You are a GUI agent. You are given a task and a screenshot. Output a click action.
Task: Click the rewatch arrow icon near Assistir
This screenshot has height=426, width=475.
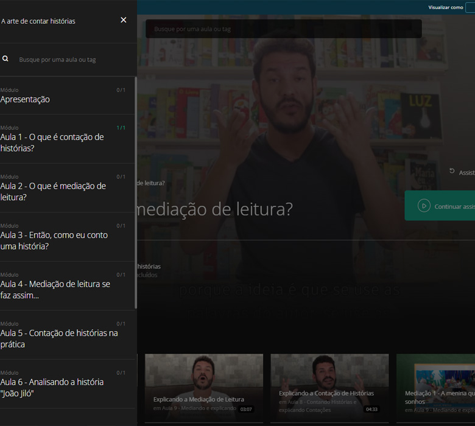coord(452,172)
